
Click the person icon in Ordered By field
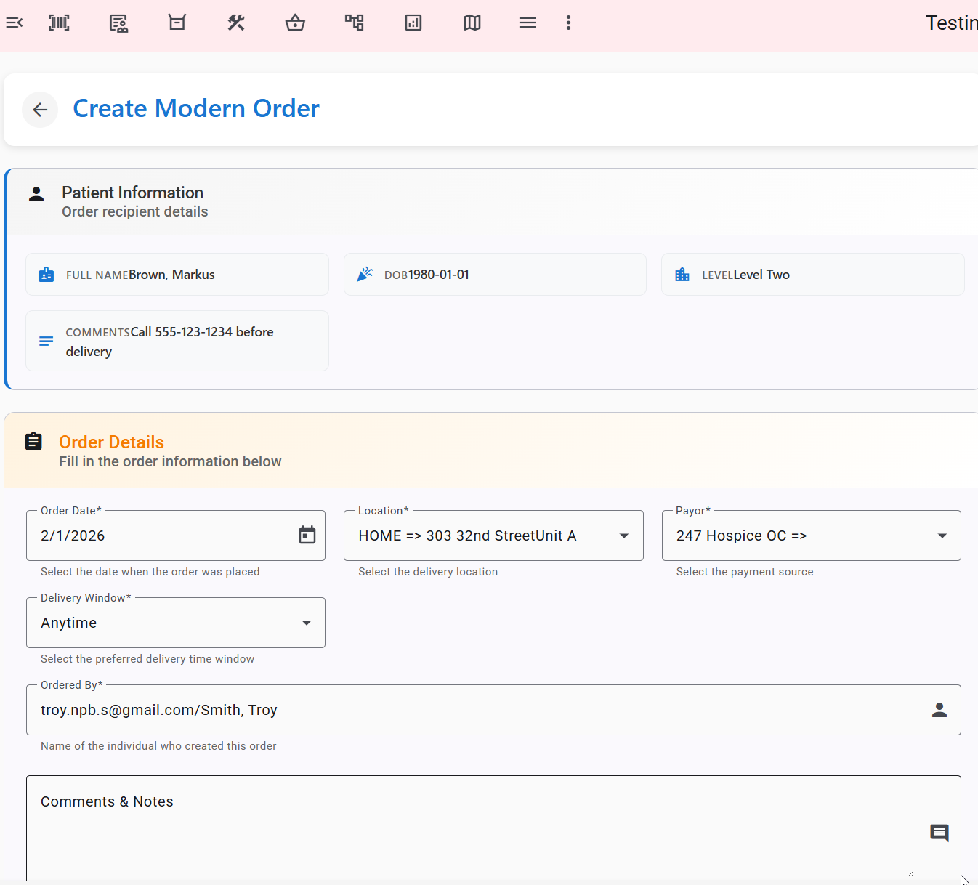(x=939, y=710)
